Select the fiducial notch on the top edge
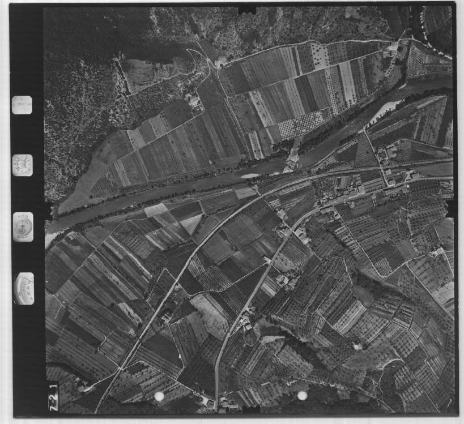Image resolution: width=464 pixels, height=424 pixels. coord(247,10)
